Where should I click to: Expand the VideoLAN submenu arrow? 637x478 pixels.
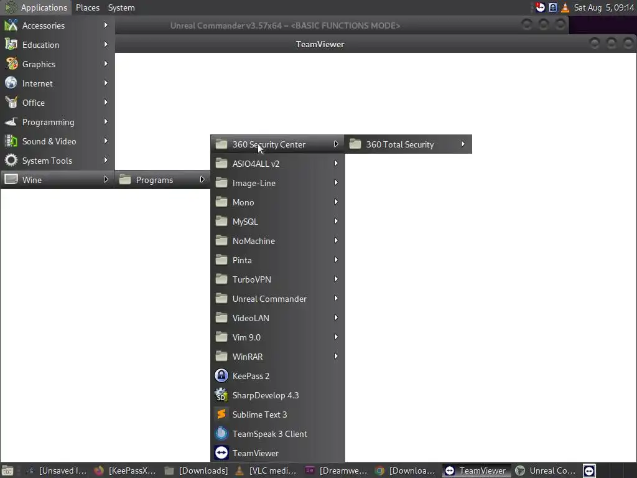tap(335, 317)
